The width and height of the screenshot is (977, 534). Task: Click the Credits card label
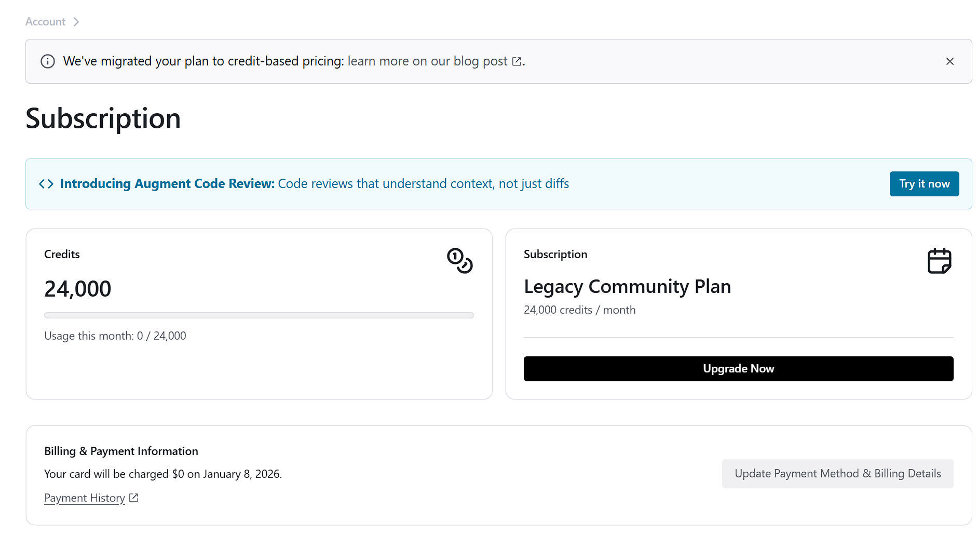click(x=62, y=255)
